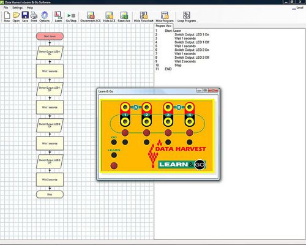Viewport: 306px width, 245px height.
Task: Select the Switch Output LED 1 Off block
Action: [50, 89]
